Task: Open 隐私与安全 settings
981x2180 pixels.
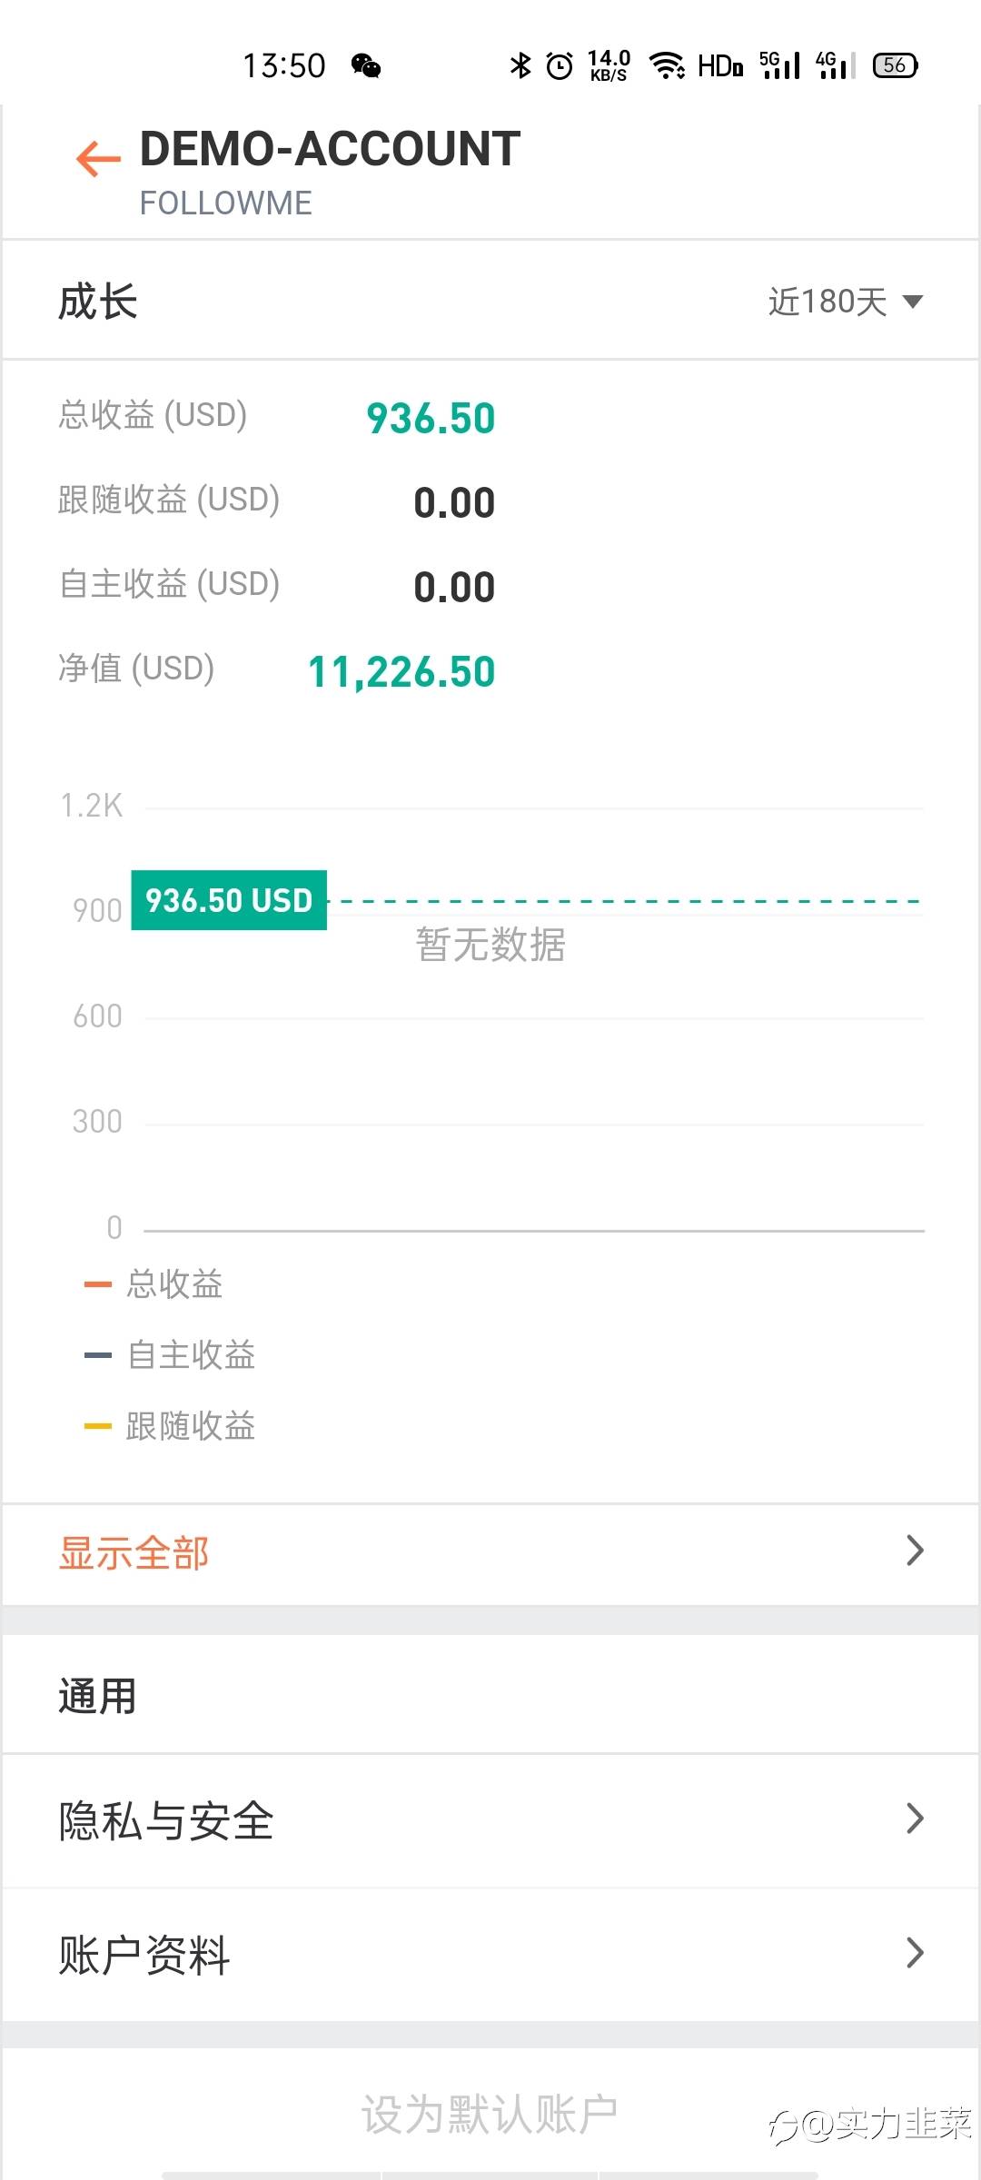Action: (x=166, y=1821)
